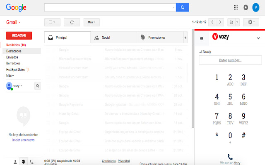Dial 2 ABC on the keypad
265x165 pixels.
point(230,80)
